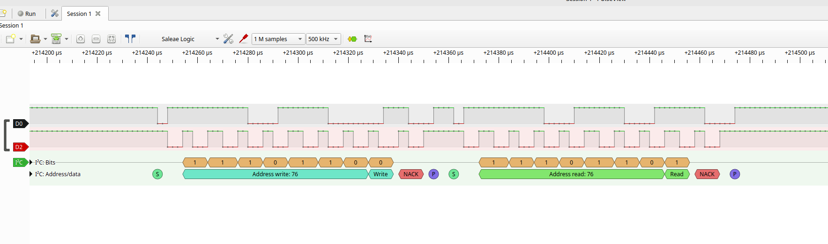Select the Address read: 76 annotation
The height and width of the screenshot is (244, 828).
tap(571, 174)
